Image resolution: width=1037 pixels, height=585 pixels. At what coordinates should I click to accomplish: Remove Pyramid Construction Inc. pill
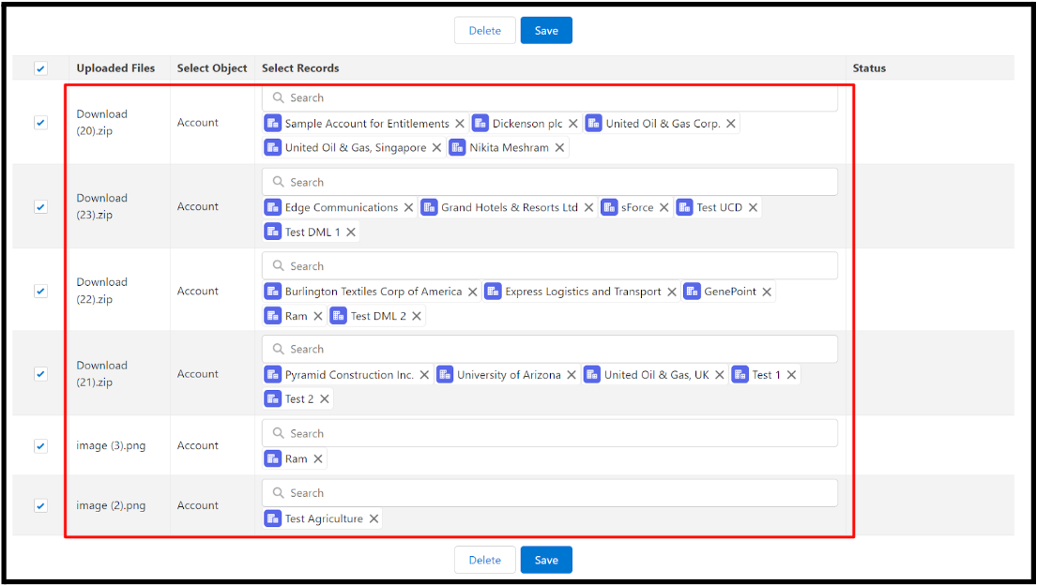424,375
